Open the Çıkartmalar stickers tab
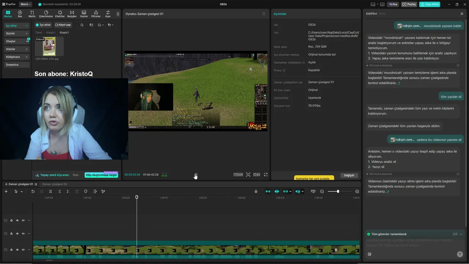The width and height of the screenshot is (469, 264). coord(46,14)
